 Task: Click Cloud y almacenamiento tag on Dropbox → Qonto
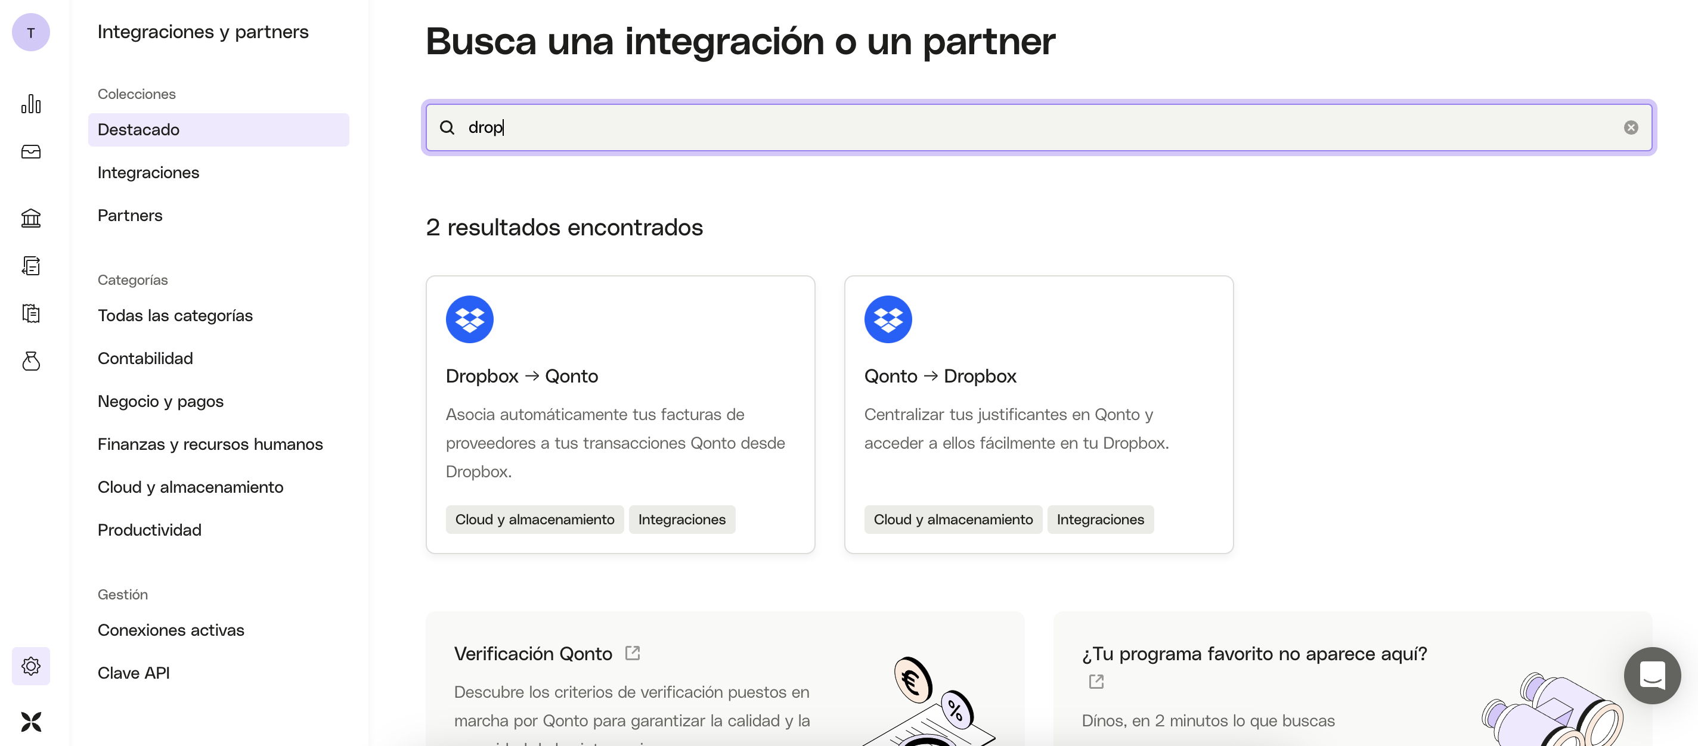535,520
